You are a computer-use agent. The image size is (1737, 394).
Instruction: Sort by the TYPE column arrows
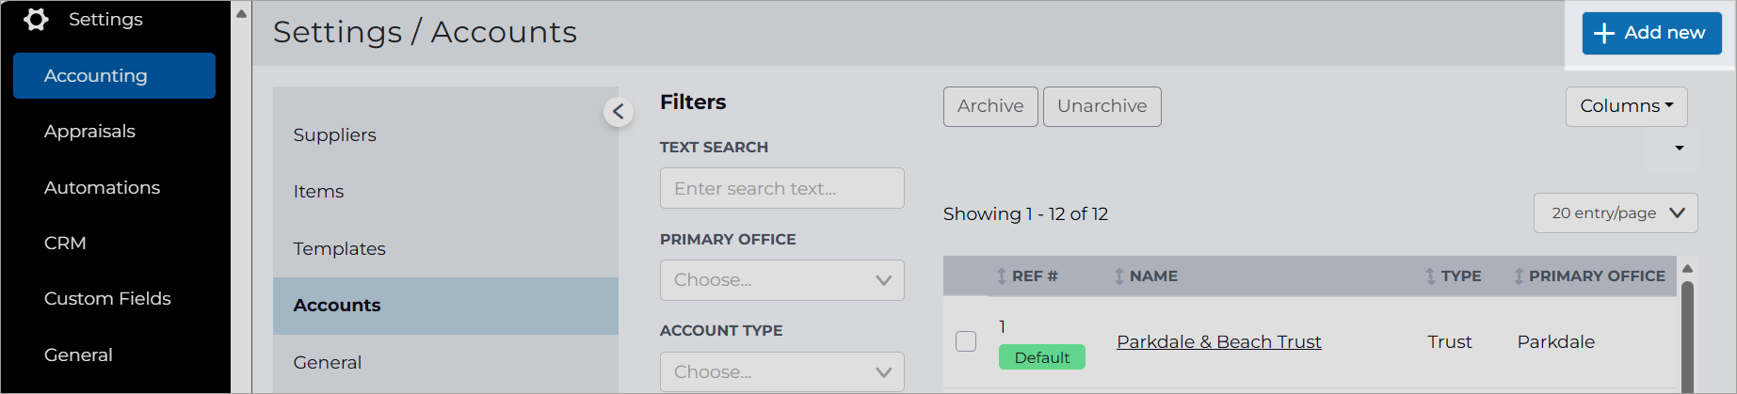pyautogui.click(x=1430, y=276)
